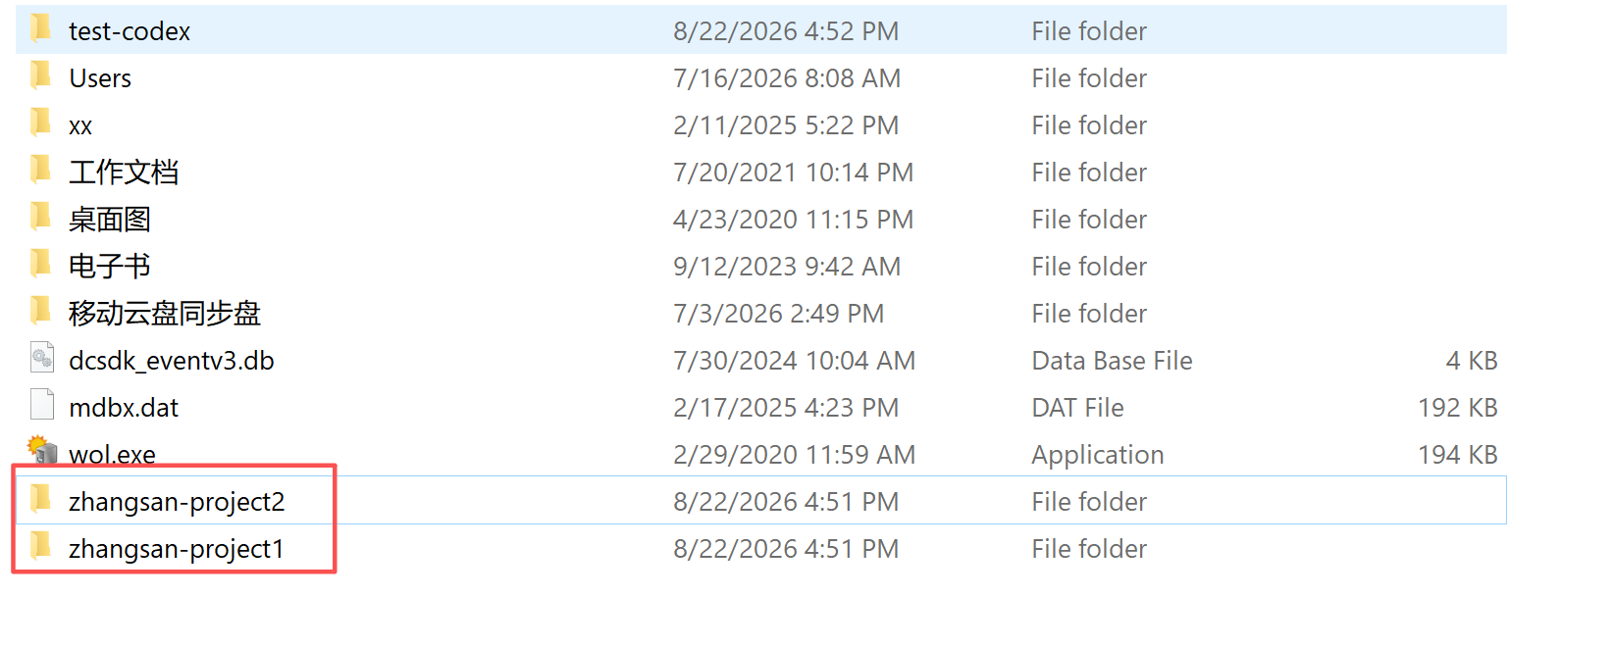Screen dimensions: 1614x646
Task: Select the mdbx.dat file name text
Action: click(124, 408)
